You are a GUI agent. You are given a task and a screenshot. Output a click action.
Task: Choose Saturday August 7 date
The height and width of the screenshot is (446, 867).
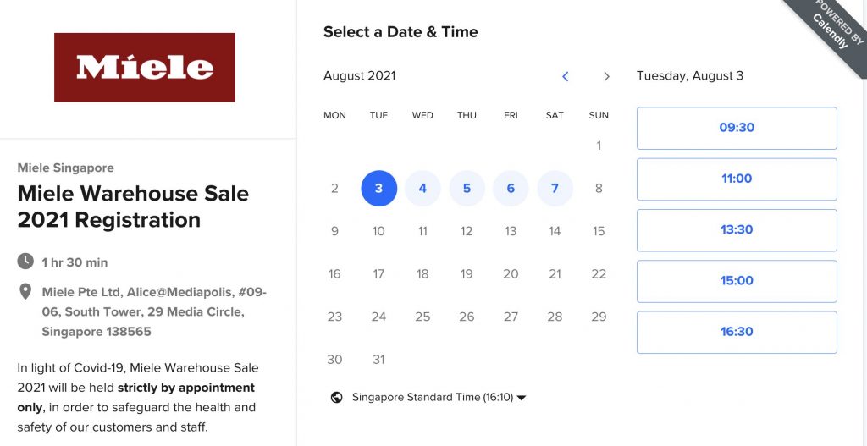[555, 189]
